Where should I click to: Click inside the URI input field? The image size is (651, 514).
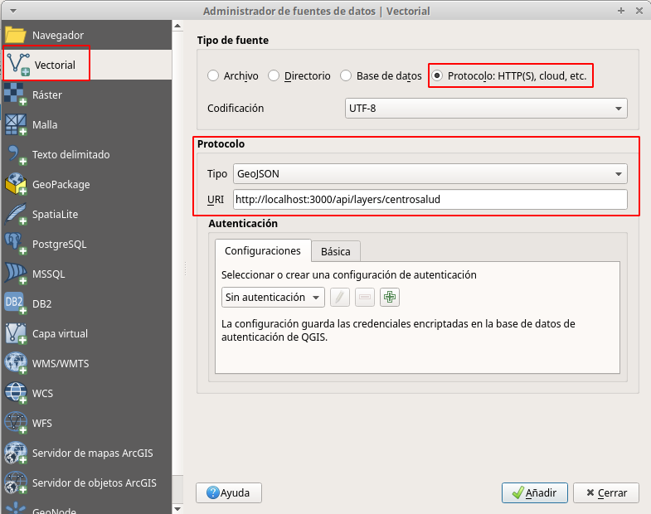[430, 199]
